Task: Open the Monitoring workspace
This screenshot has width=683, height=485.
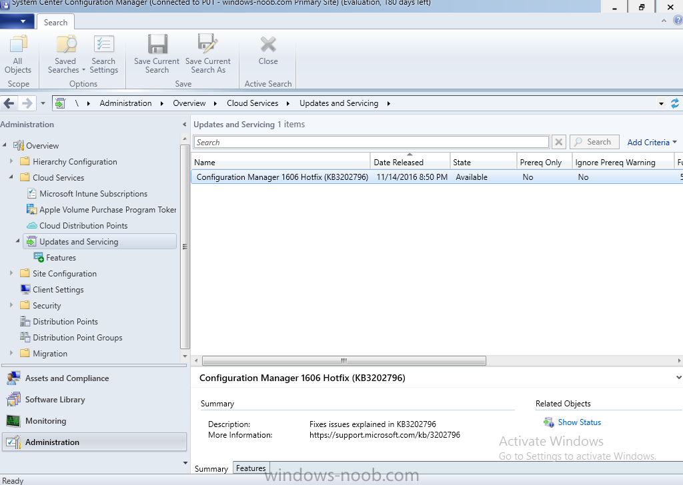Action: tap(45, 421)
